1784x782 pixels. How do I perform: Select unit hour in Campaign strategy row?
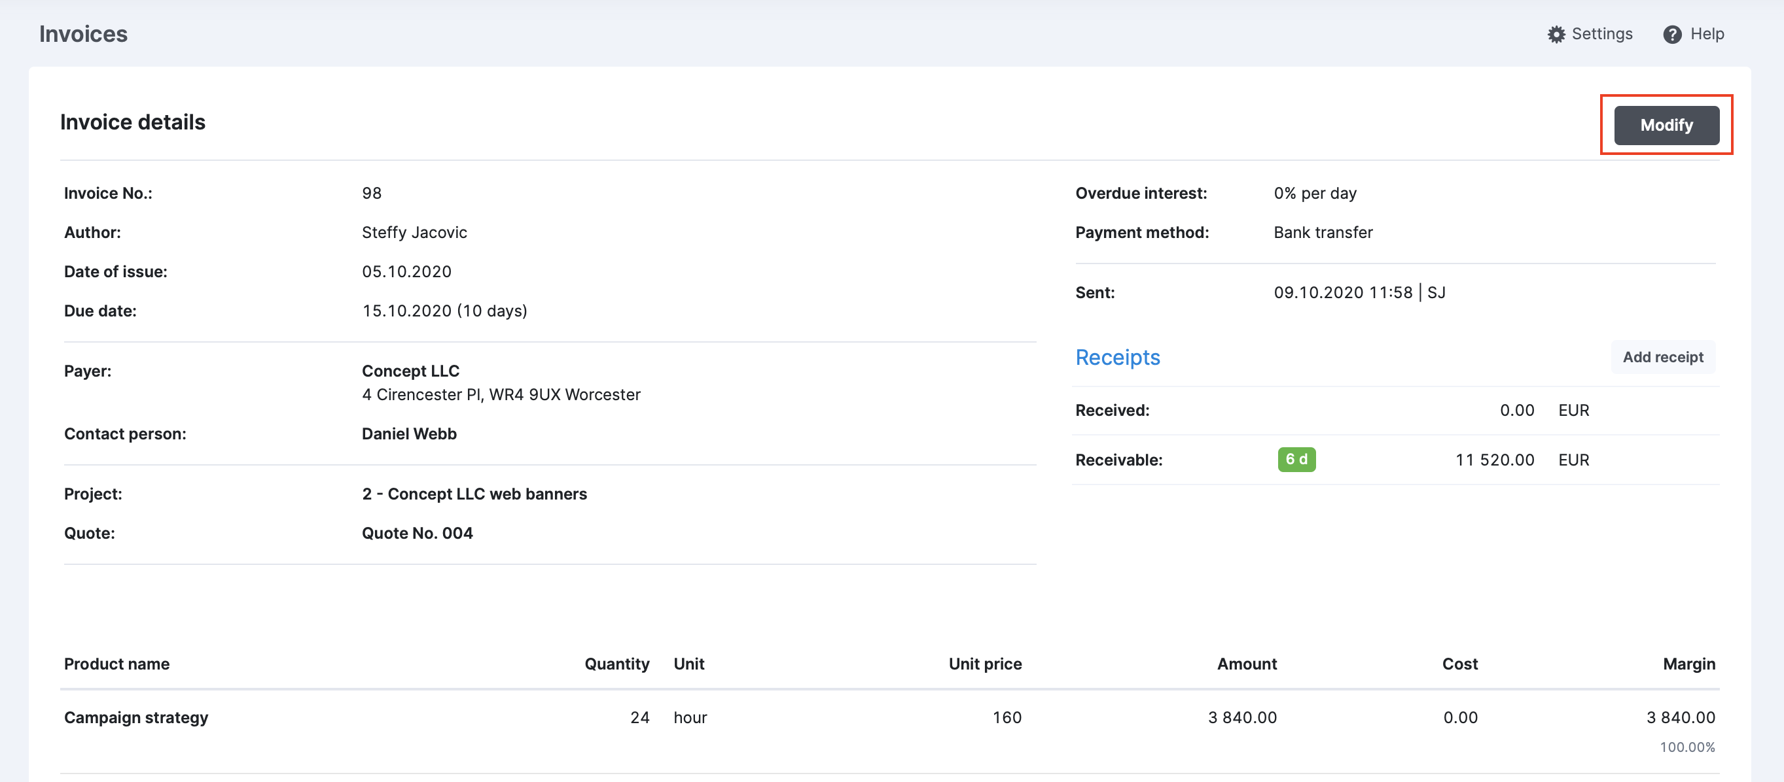690,718
